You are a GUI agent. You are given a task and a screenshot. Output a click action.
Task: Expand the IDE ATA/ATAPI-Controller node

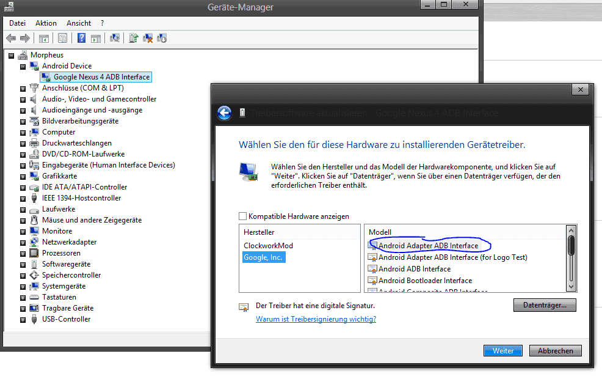click(x=23, y=188)
